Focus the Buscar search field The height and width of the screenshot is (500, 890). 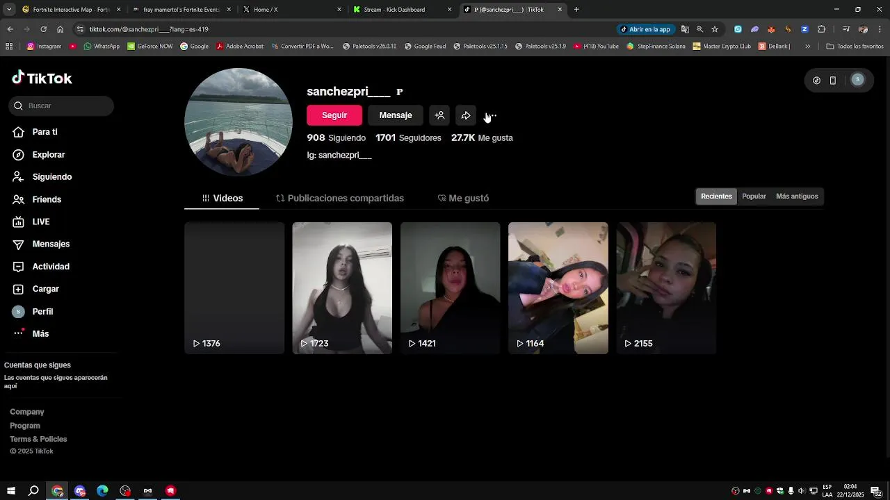tap(61, 106)
